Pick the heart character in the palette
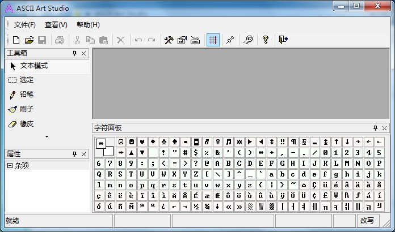 coord(142,141)
